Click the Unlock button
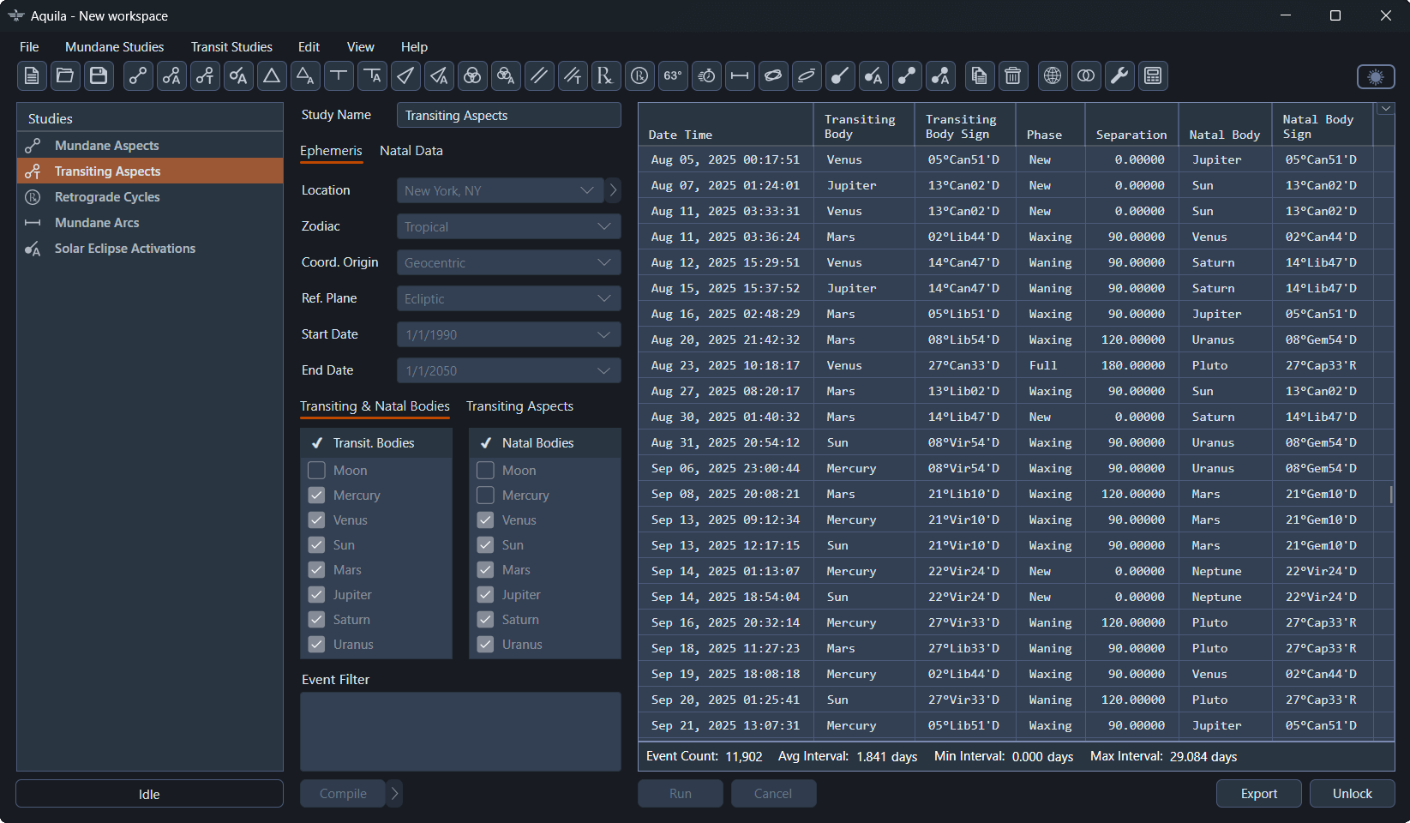Screen dimensions: 1410x823 click(x=1352, y=794)
